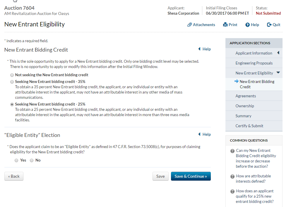Open the Ownership application section
284x207 pixels.
pyautogui.click(x=244, y=106)
